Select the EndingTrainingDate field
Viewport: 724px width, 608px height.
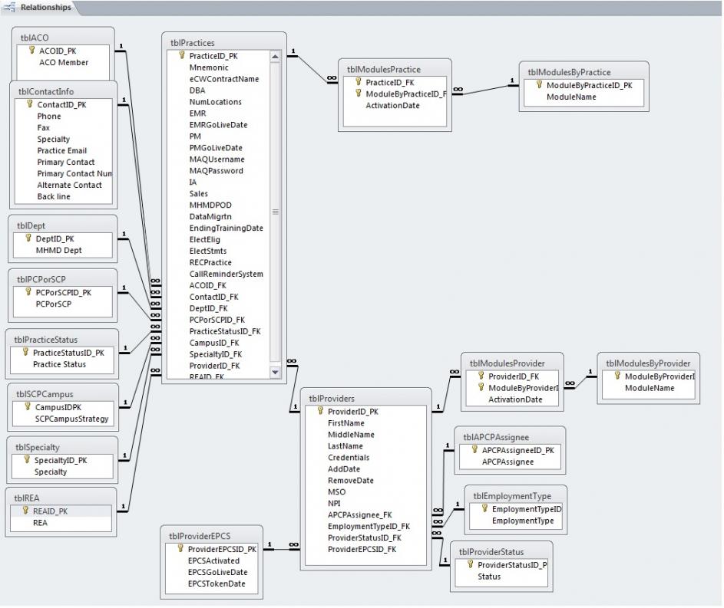coord(226,228)
